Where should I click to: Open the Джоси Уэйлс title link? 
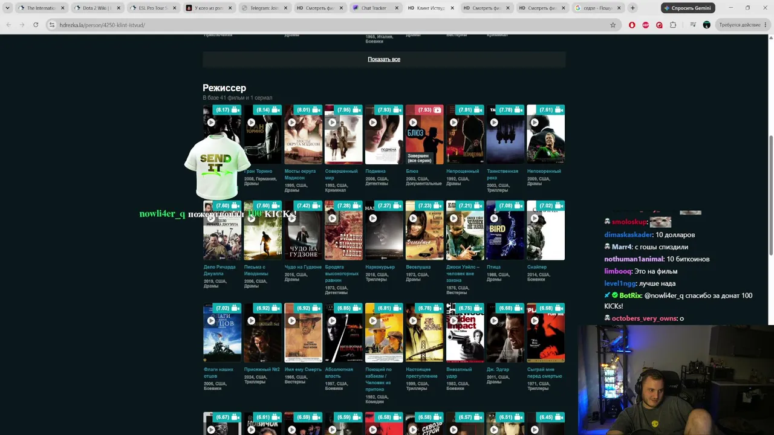[x=463, y=274]
